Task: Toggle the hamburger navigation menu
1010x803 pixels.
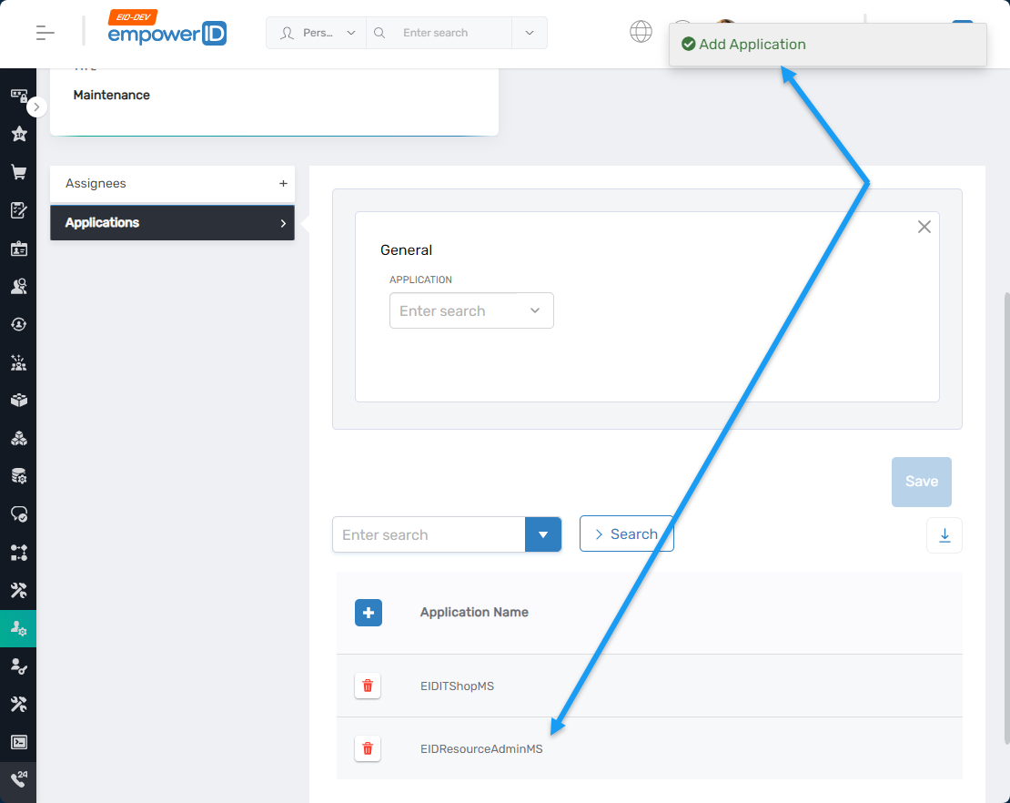Action: [x=45, y=33]
